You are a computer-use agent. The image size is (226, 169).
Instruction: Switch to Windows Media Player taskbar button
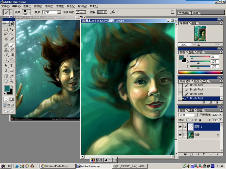(58, 166)
